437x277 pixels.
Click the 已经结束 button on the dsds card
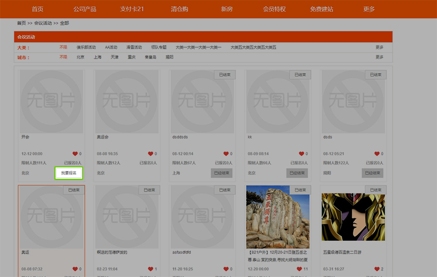[x=373, y=173]
